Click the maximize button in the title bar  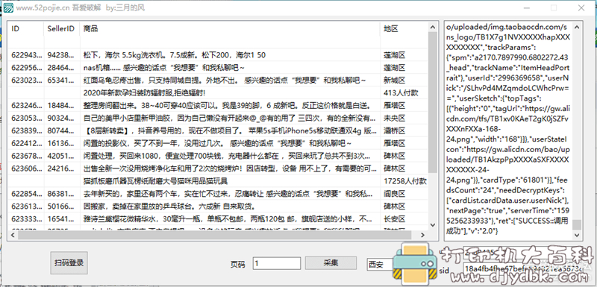point(554,7)
